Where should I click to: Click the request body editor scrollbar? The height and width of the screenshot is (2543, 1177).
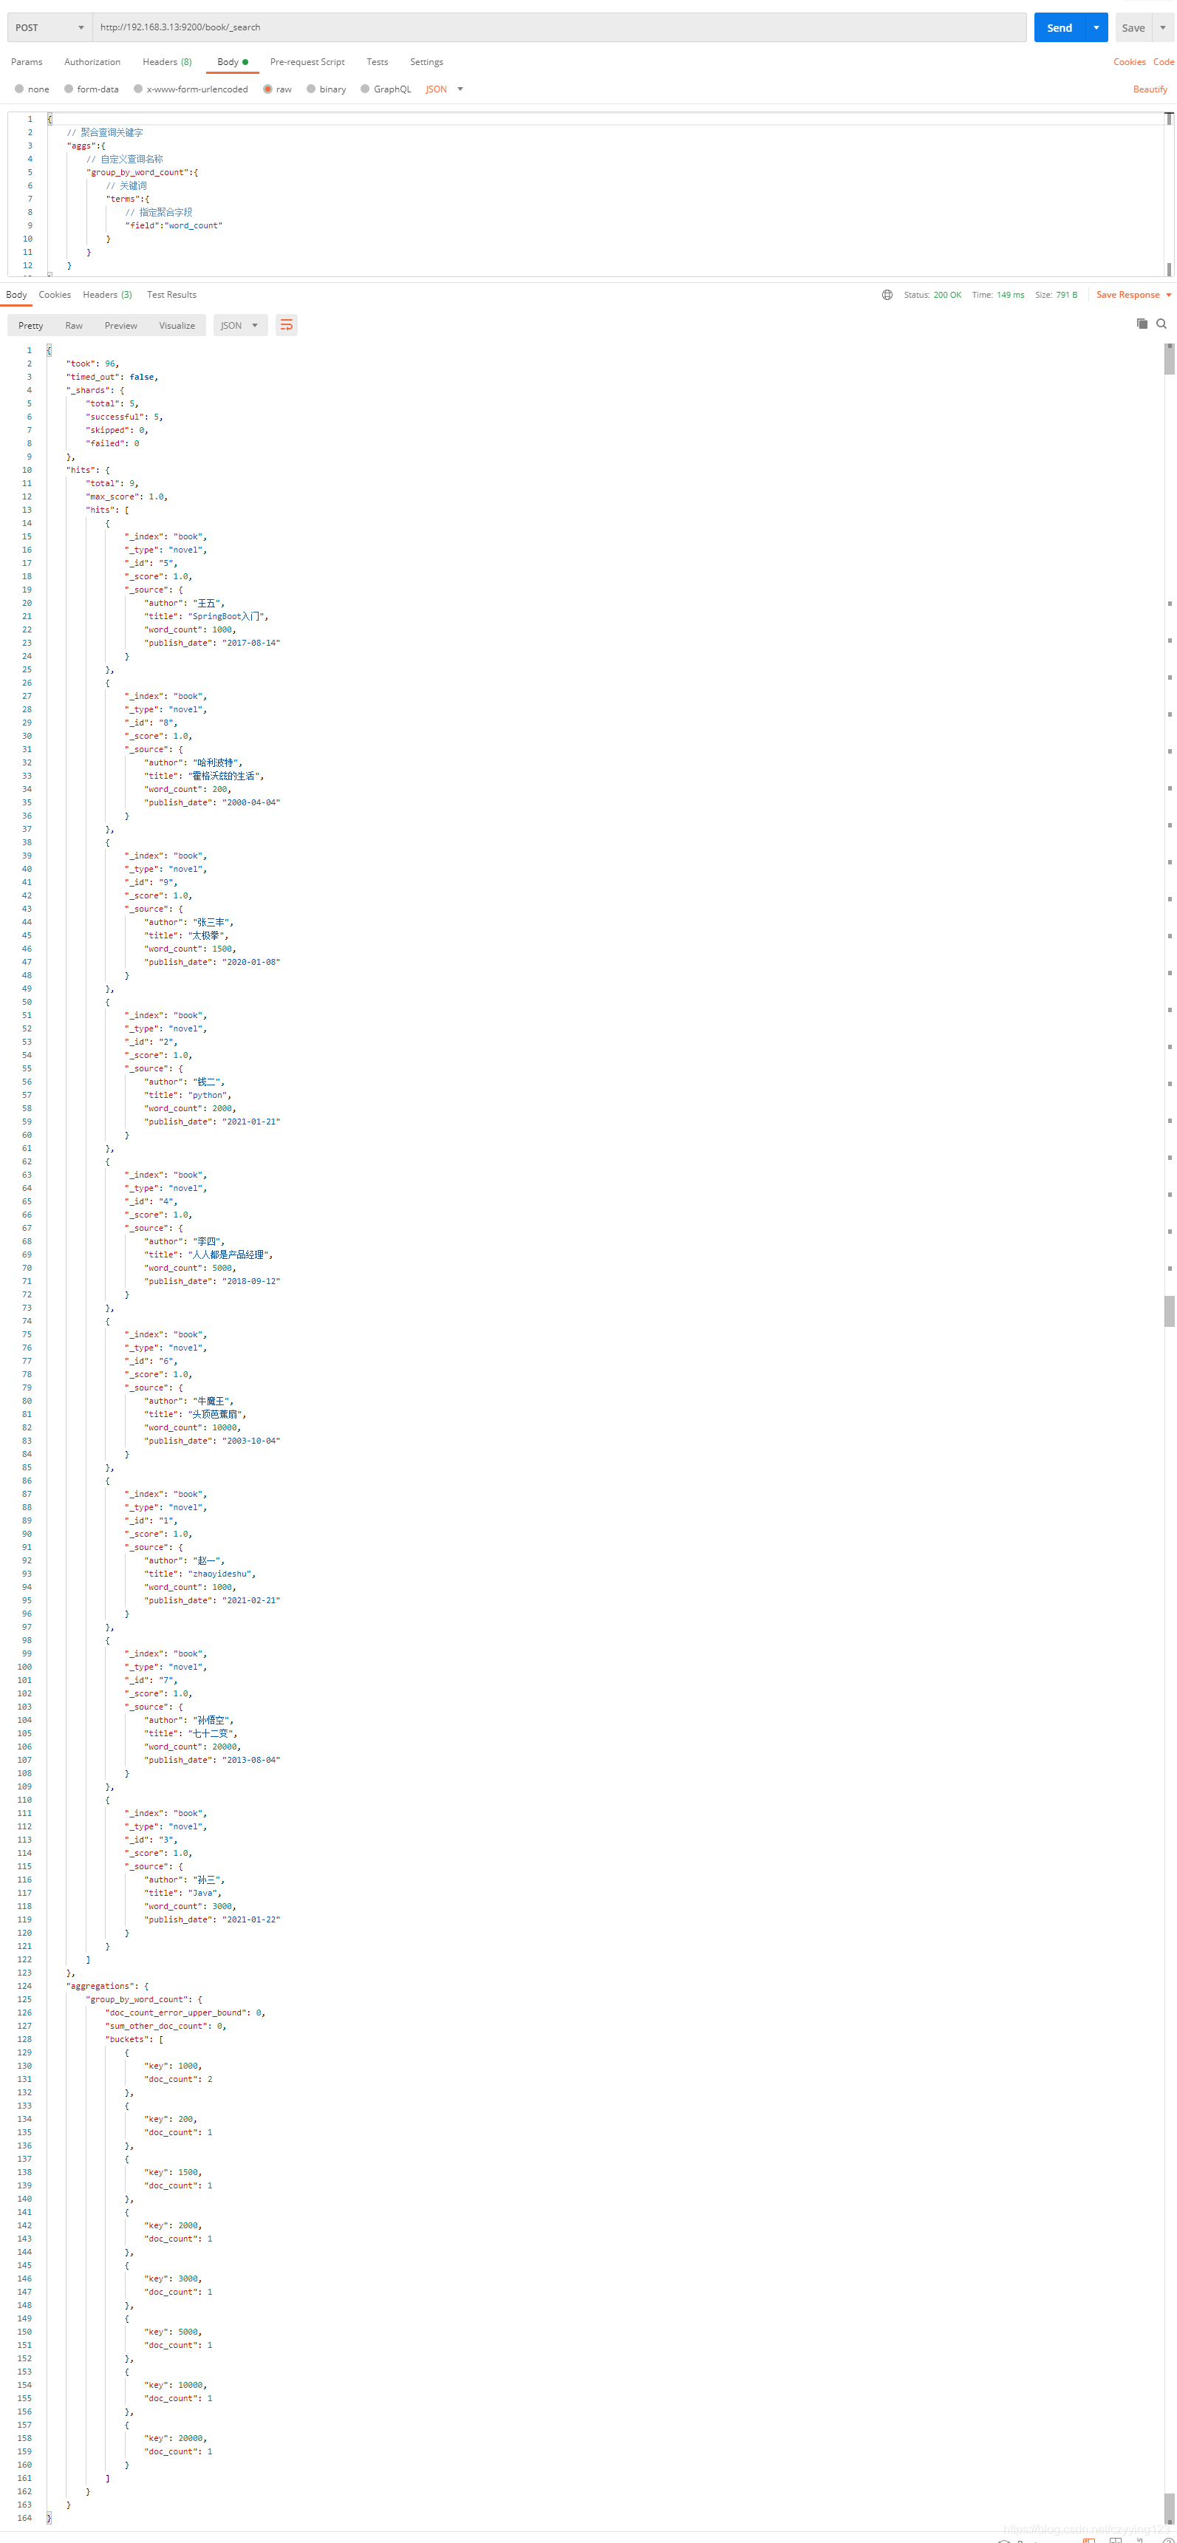pos(1169,194)
